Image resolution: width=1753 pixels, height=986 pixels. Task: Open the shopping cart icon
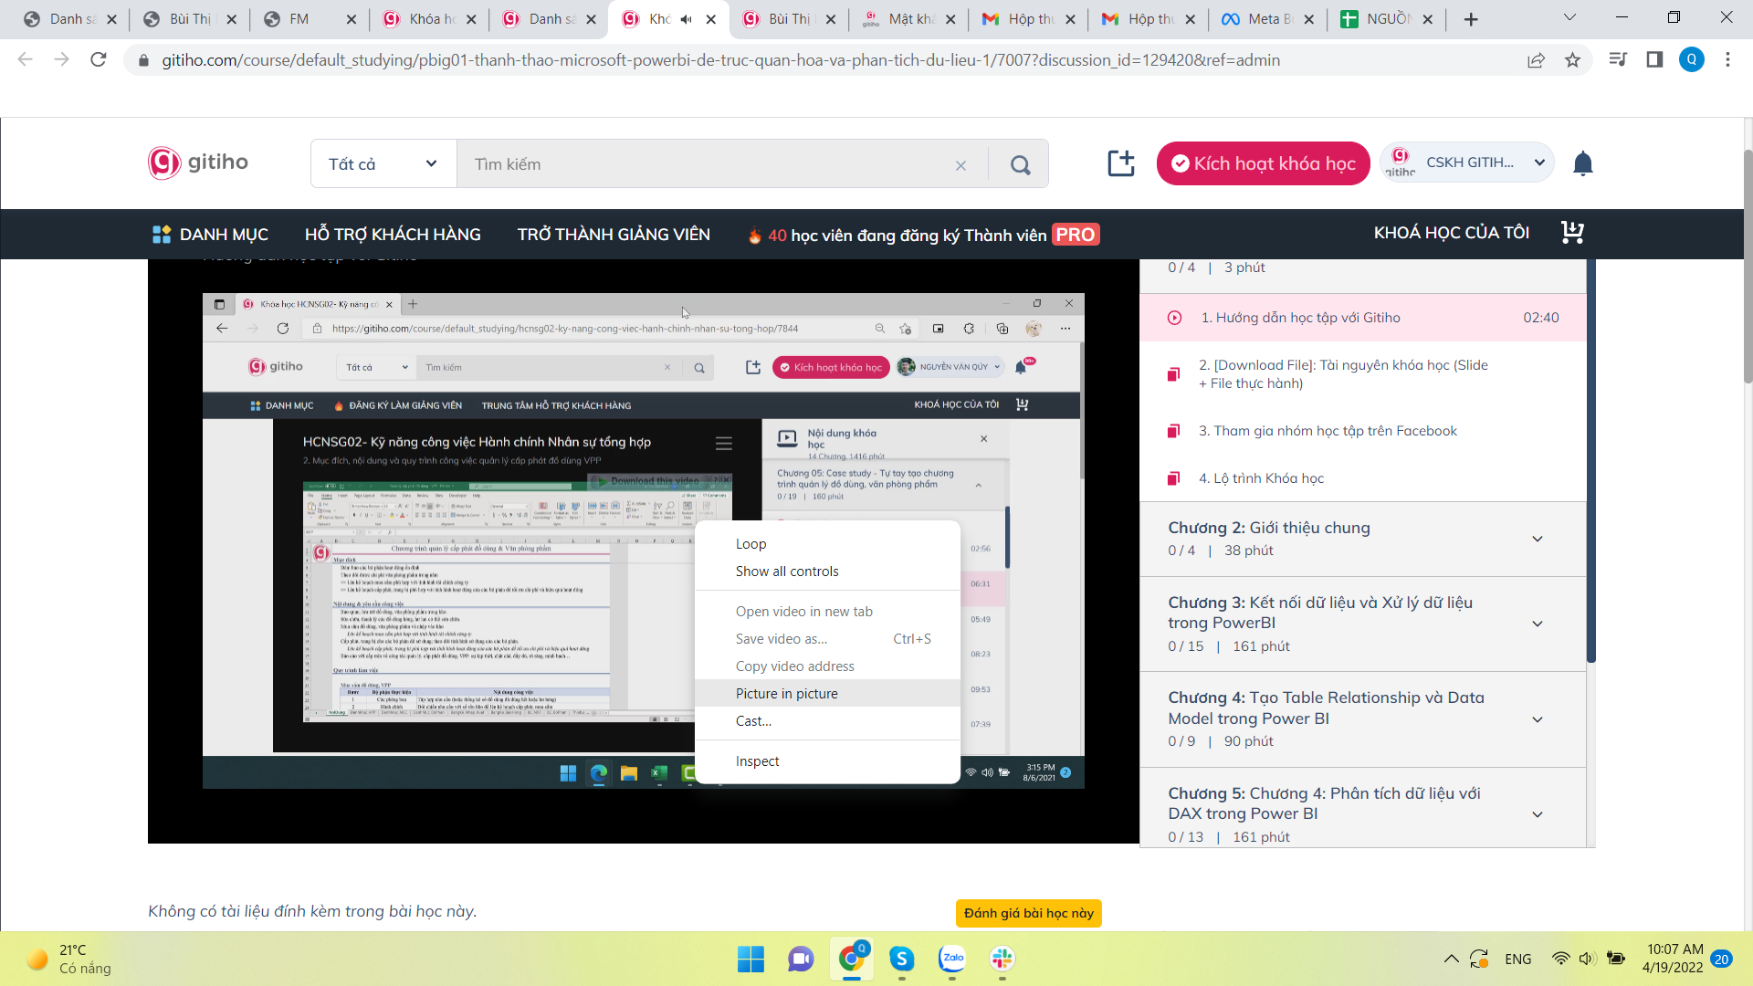tap(1572, 233)
